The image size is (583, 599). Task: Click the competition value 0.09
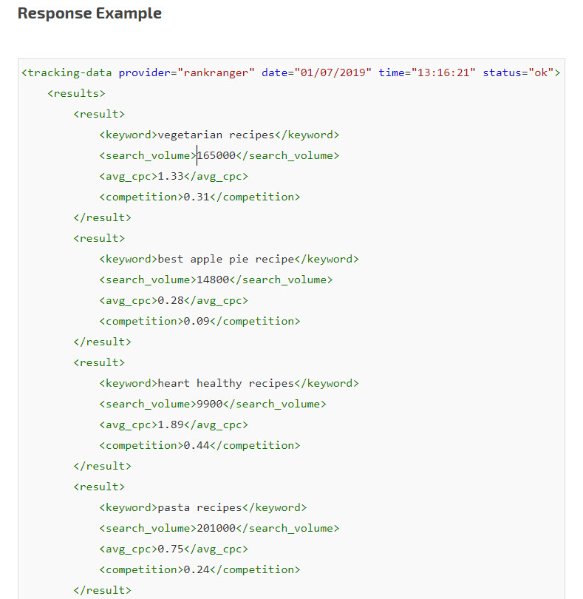pyautogui.click(x=197, y=322)
